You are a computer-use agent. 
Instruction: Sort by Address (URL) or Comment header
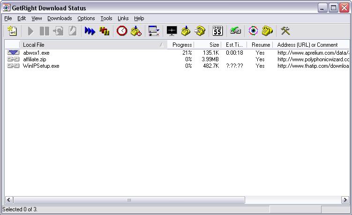point(311,45)
